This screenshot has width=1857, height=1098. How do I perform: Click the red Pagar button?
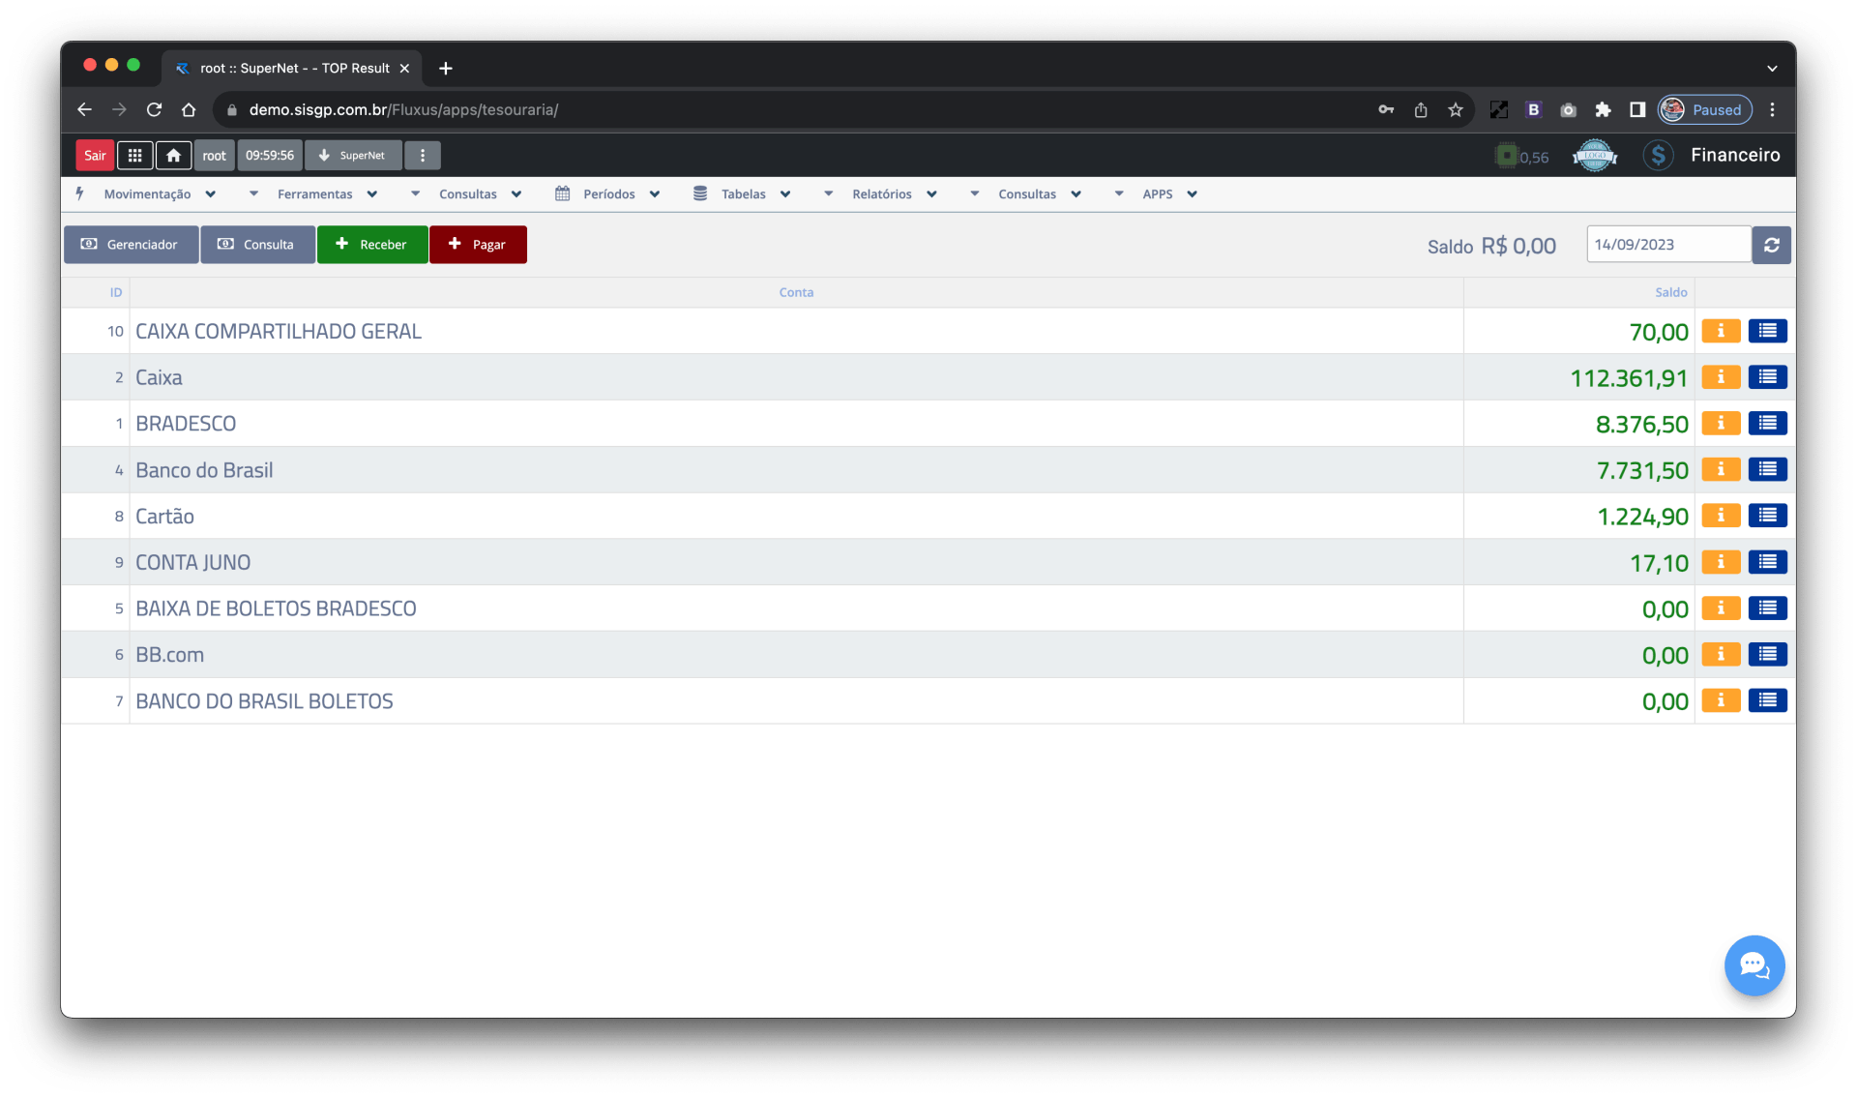[x=478, y=245]
